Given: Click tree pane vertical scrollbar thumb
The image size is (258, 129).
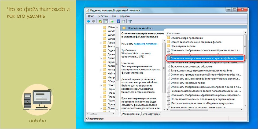Looking at the screenshot, I should click(117, 64).
